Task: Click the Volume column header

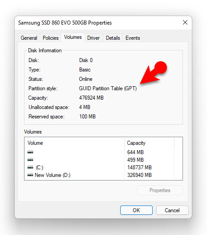Action: [x=74, y=143]
